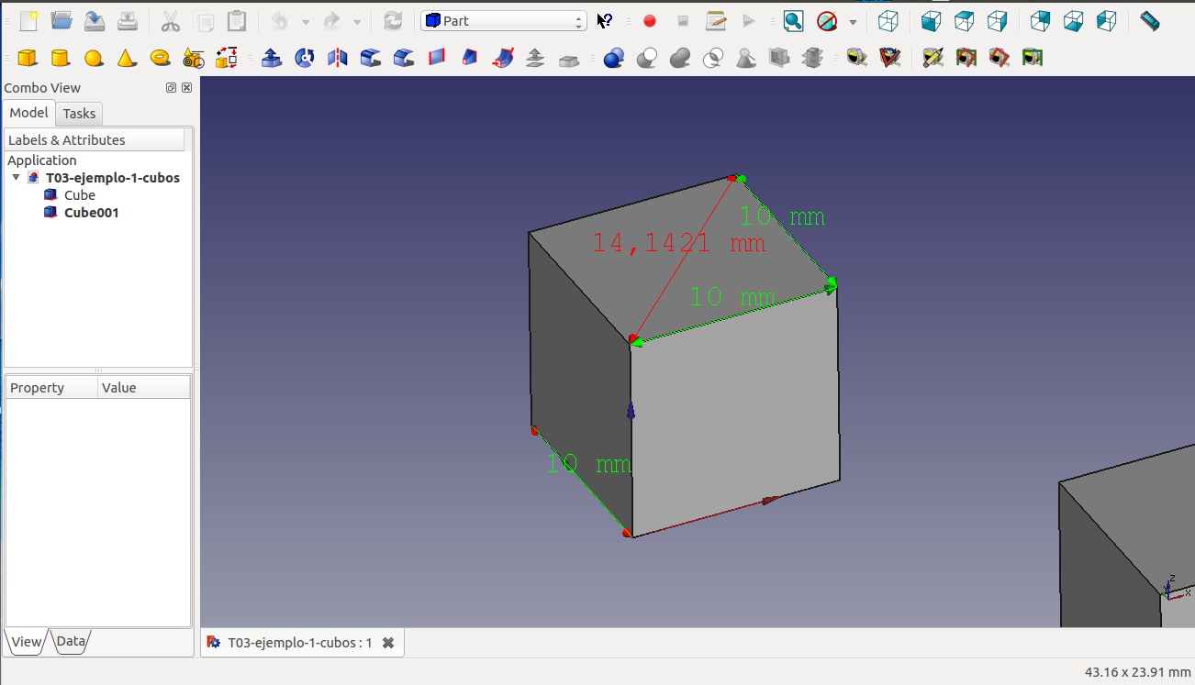Switch to the Tasks tab
The image size is (1195, 685).
pyautogui.click(x=79, y=114)
